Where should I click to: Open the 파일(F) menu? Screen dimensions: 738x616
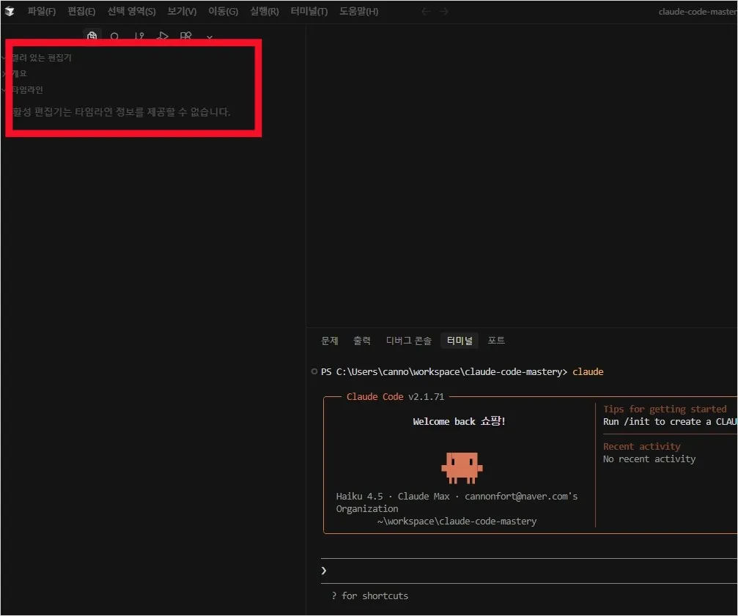click(41, 11)
